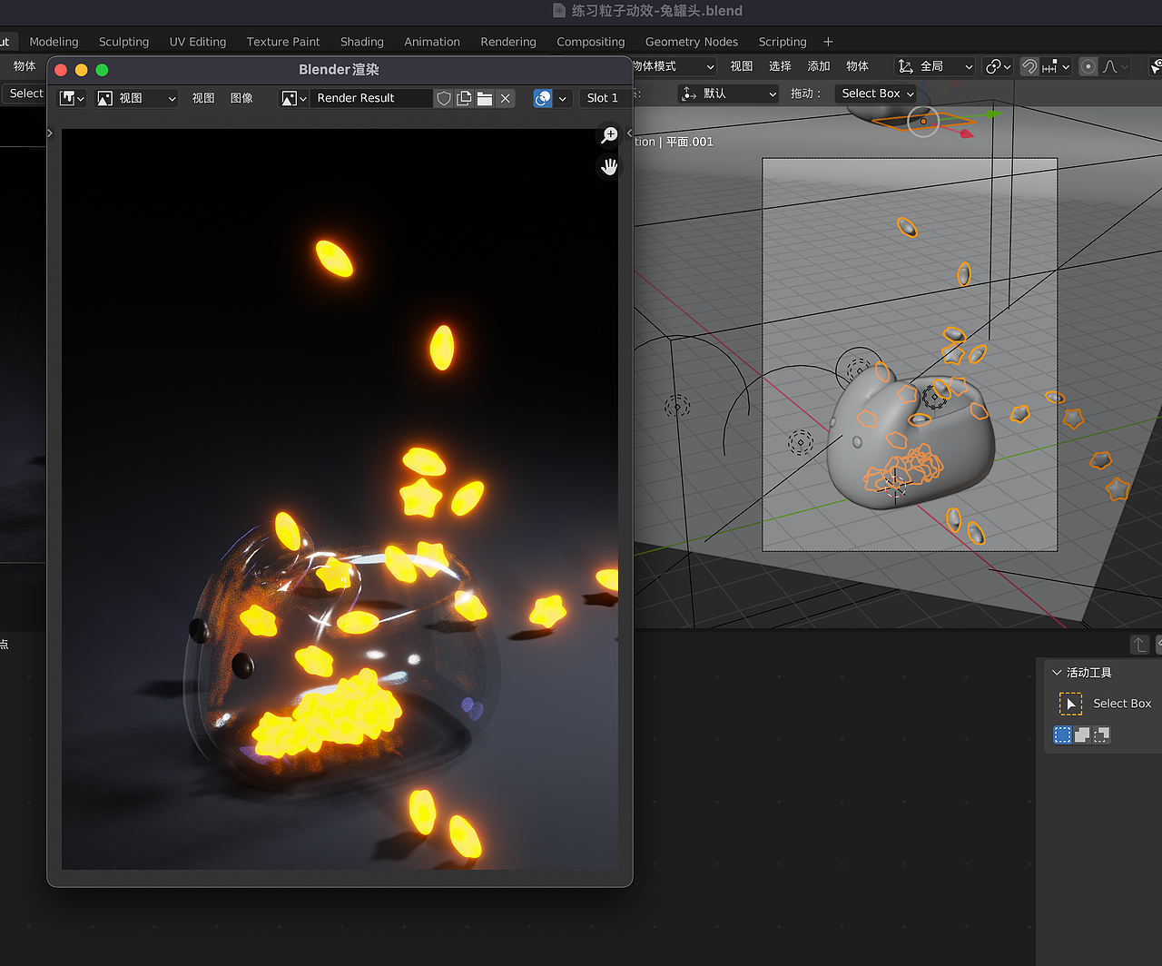Click the pan hand icon in the render view
Screen dimensions: 1162x966
tap(608, 166)
